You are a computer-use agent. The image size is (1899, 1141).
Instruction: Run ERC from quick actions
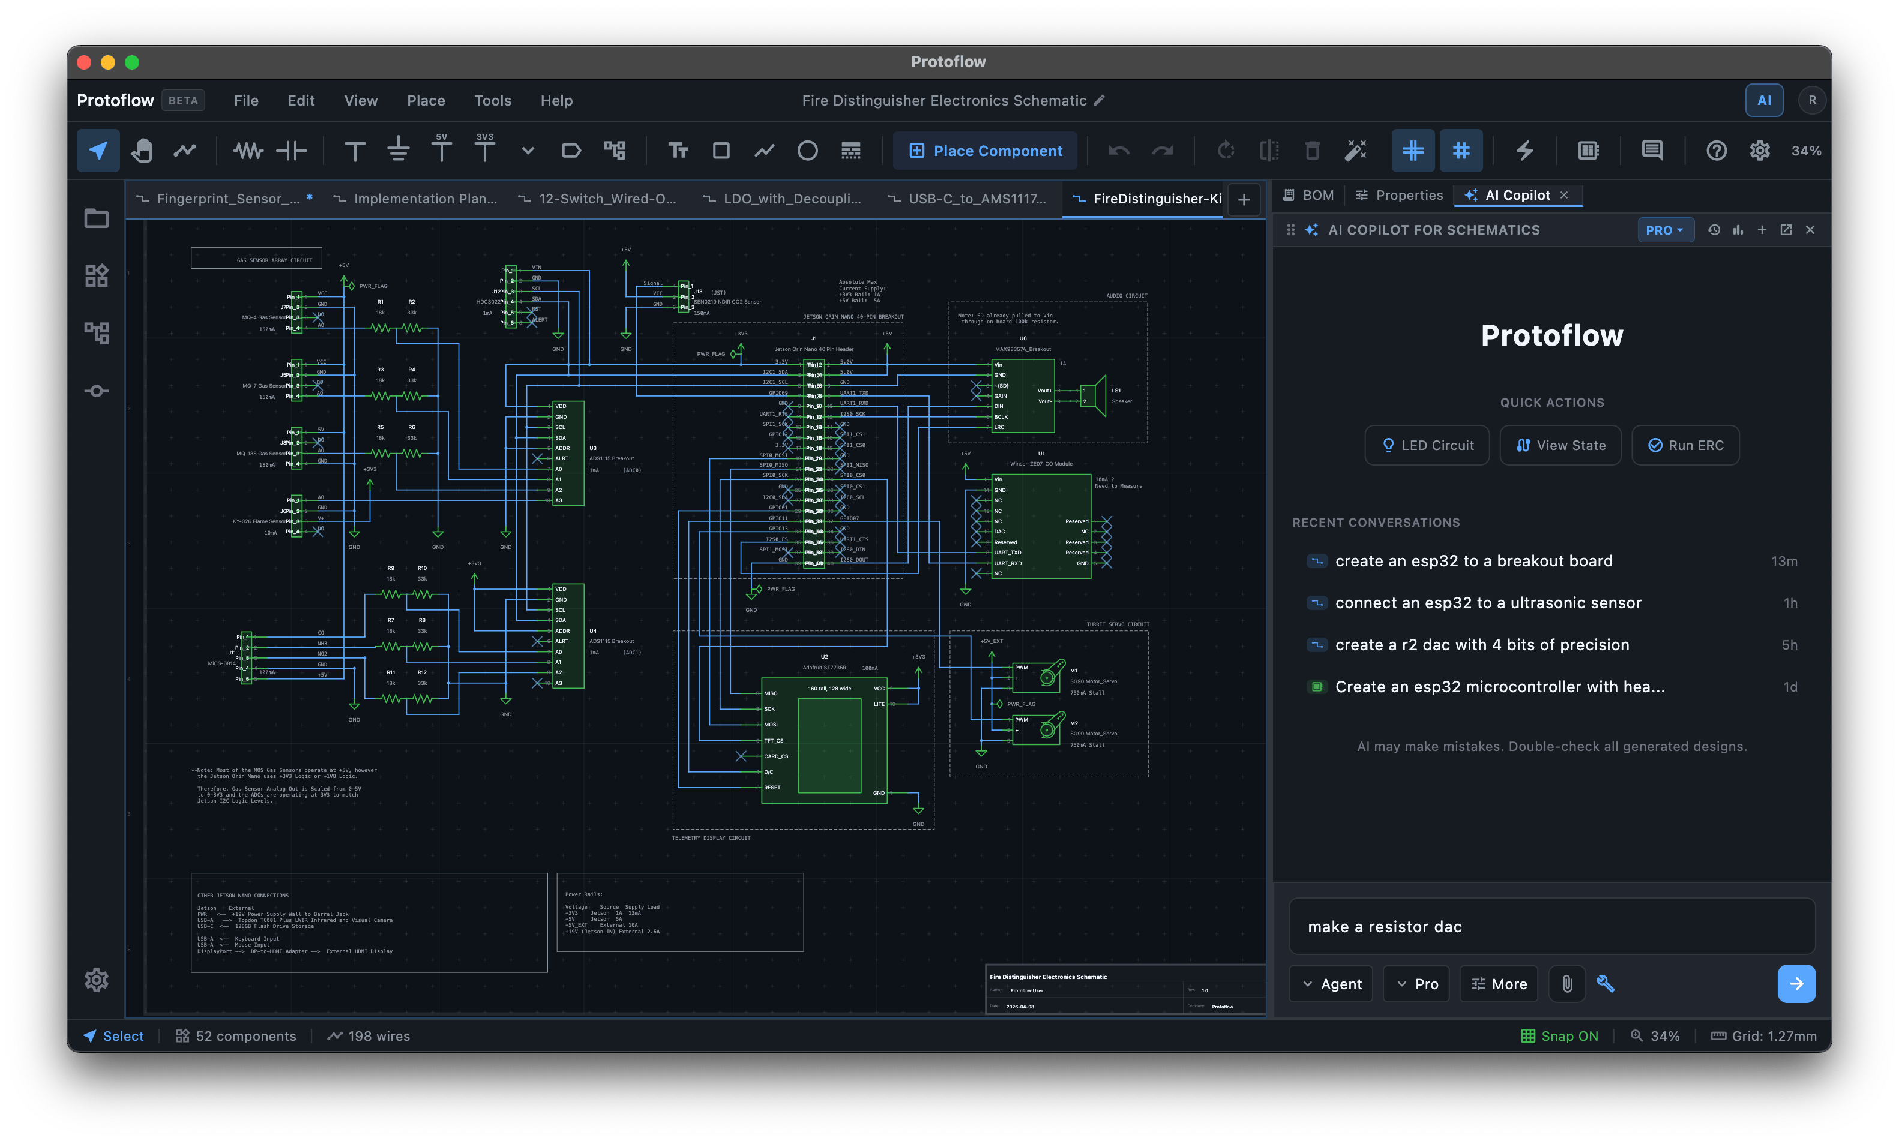pos(1686,445)
